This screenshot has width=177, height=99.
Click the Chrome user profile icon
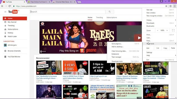click(162, 1)
